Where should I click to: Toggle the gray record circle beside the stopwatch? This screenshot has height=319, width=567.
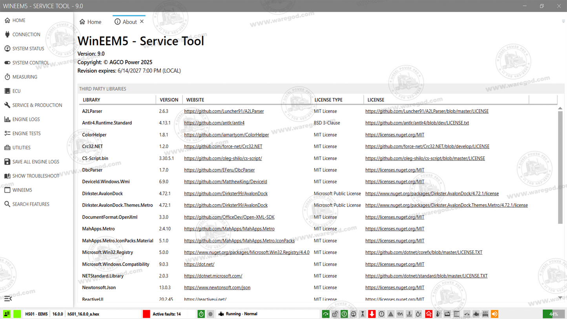[211, 314]
